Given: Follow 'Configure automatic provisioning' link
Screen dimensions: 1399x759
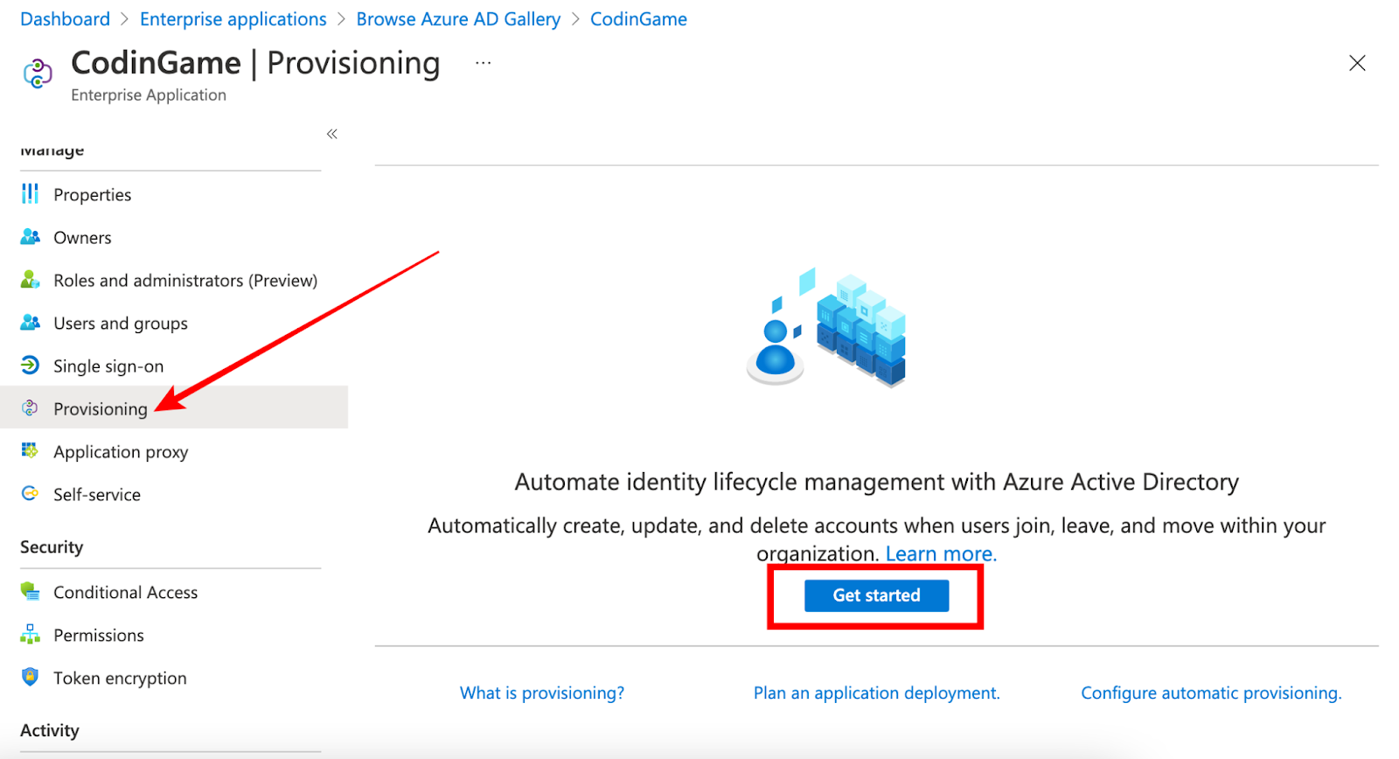Looking at the screenshot, I should [x=1211, y=693].
